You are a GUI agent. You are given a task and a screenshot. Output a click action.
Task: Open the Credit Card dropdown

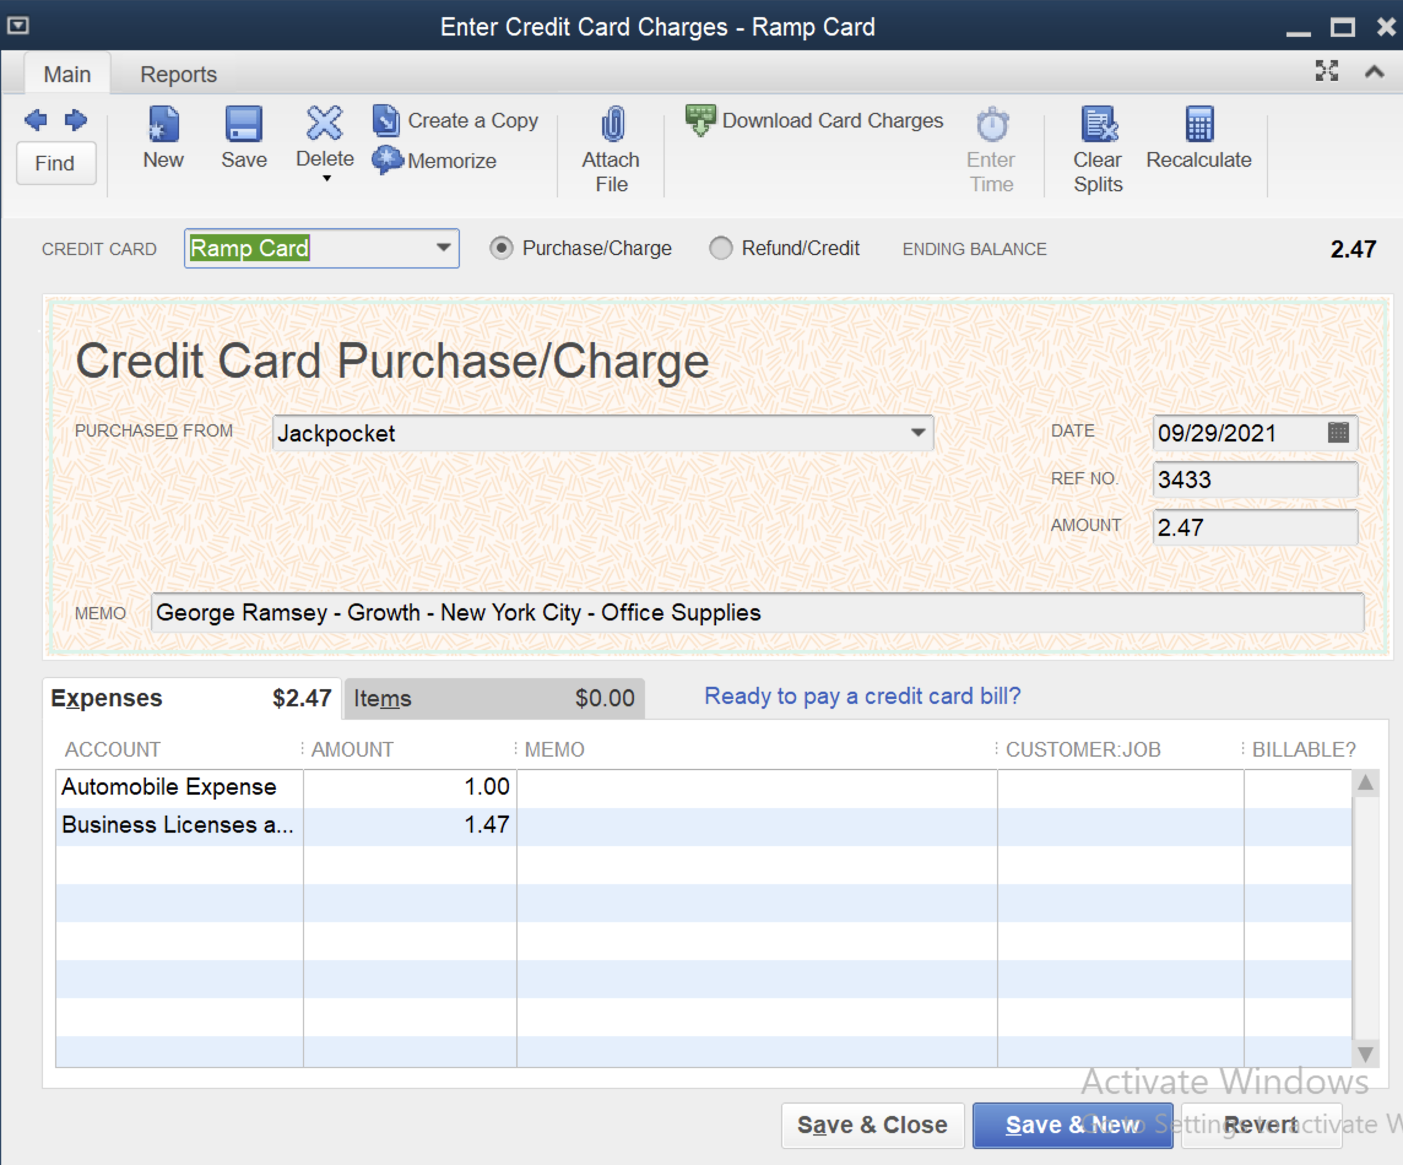(x=443, y=248)
